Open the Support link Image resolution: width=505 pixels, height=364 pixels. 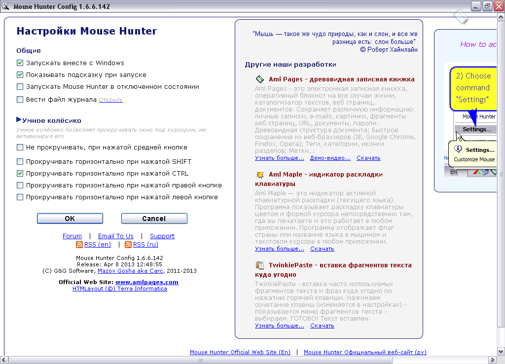click(162, 236)
